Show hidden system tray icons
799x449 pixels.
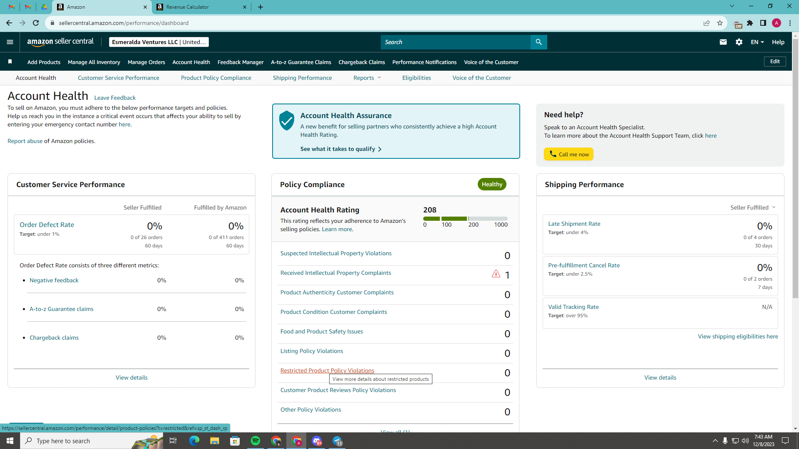(715, 441)
